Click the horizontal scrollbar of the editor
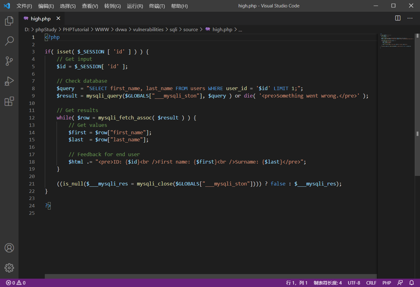The width and height of the screenshot is (420, 287). [x=211, y=276]
